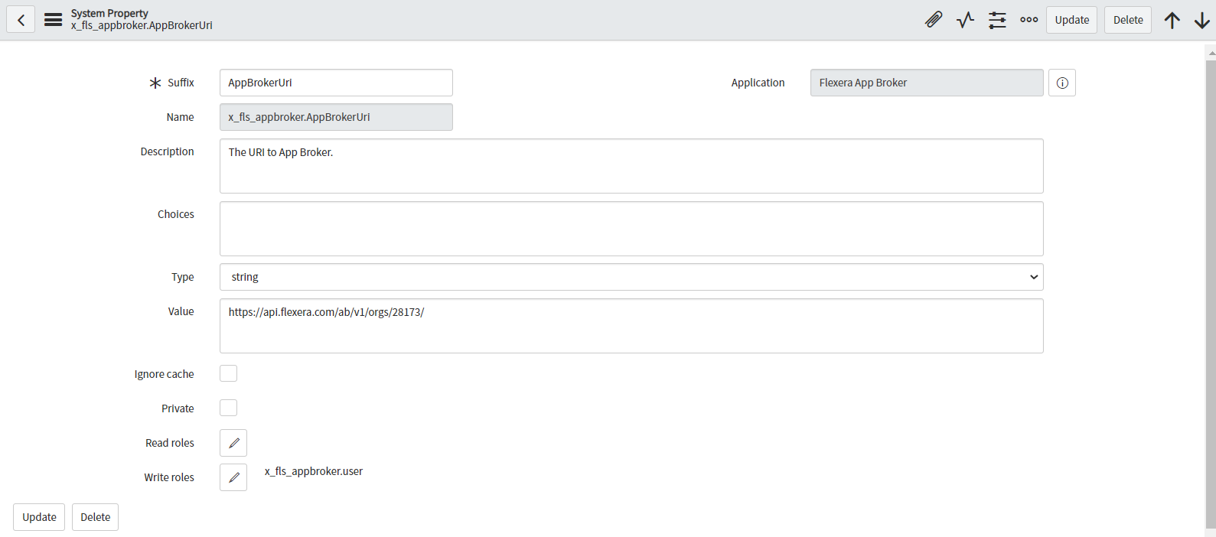This screenshot has height=537, width=1216.
Task: Click the Write roles label
Action: (169, 477)
